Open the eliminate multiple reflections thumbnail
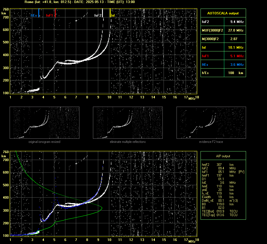Image resolution: width=267 pixels, height=244 pixels. click(x=128, y=123)
